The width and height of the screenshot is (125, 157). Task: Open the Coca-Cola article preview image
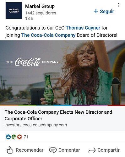pyautogui.click(x=63, y=73)
